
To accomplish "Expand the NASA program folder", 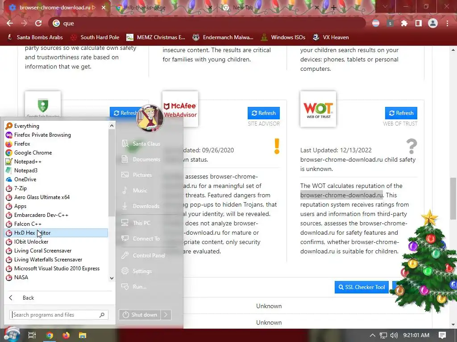I will [56, 277].
